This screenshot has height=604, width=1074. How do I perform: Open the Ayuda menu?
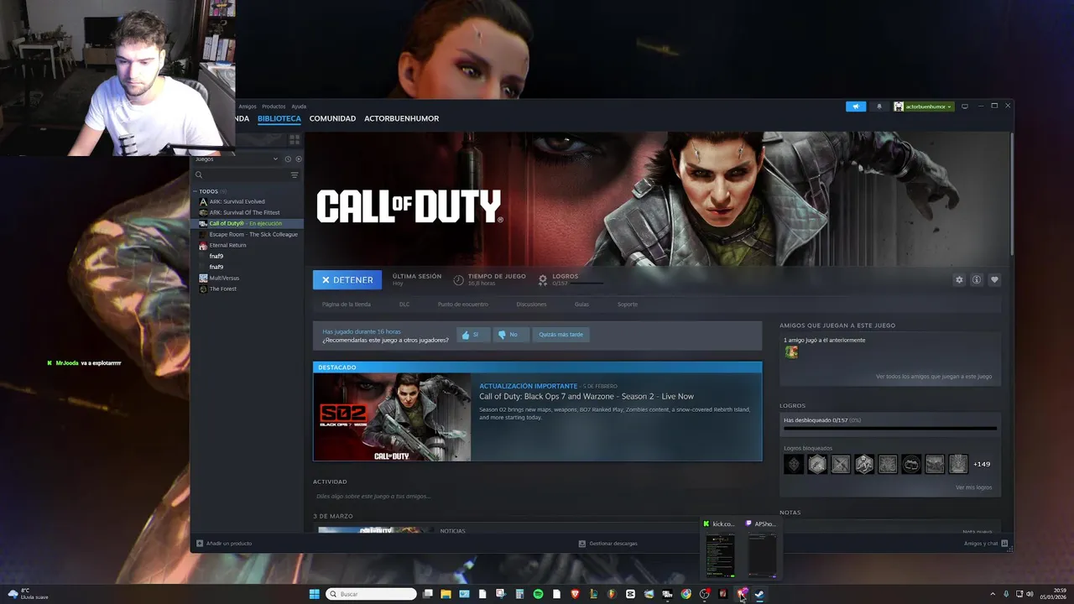[299, 107]
